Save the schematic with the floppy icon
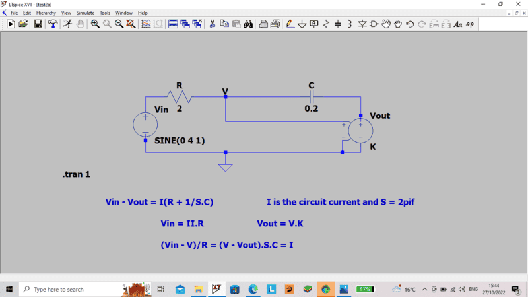Viewport: 528px width, 297px height. (38, 24)
